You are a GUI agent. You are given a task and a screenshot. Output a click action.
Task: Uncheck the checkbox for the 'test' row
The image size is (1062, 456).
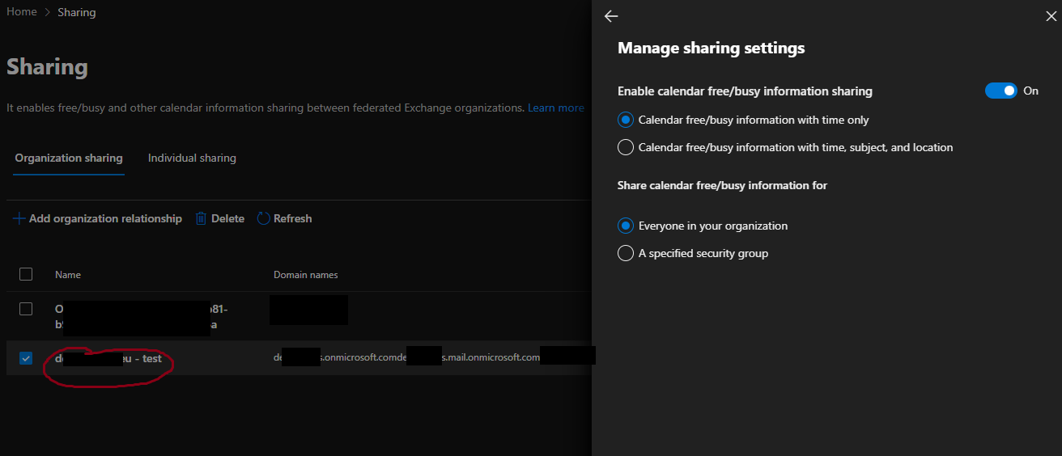tap(26, 358)
